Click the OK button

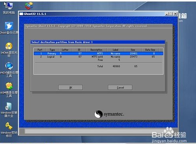click(x=70, y=87)
